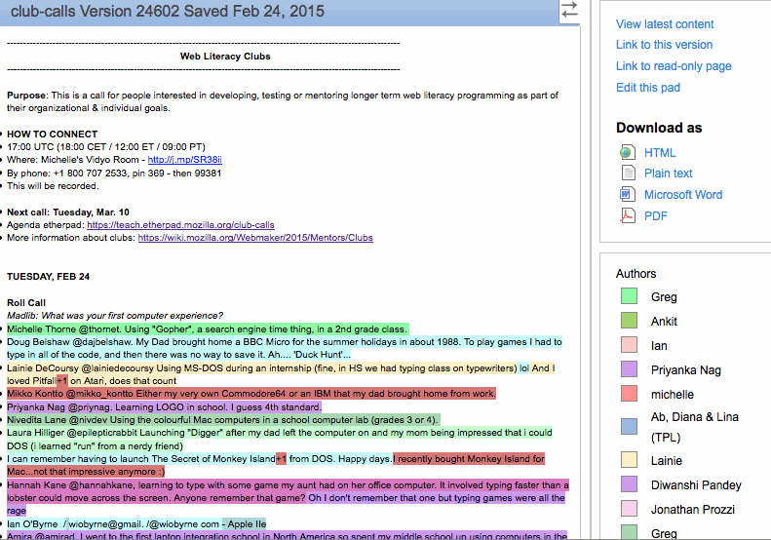Click the Madlib first computer experience question

[x=115, y=316]
